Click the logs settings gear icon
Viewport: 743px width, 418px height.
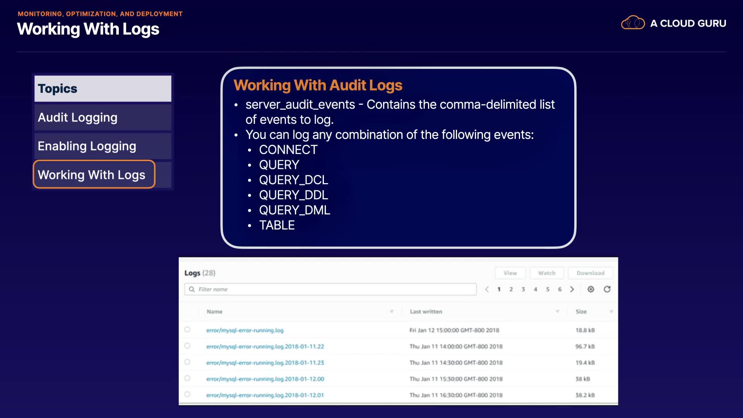[591, 289]
